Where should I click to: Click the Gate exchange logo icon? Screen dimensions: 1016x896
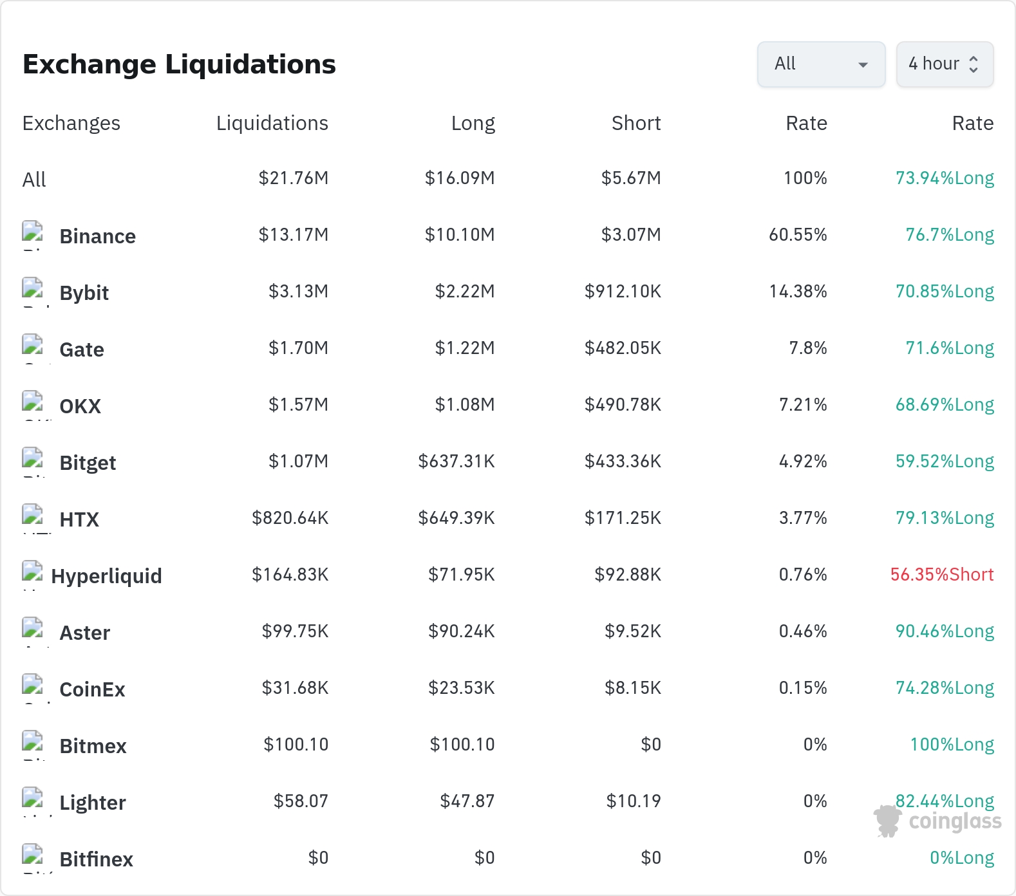33,346
